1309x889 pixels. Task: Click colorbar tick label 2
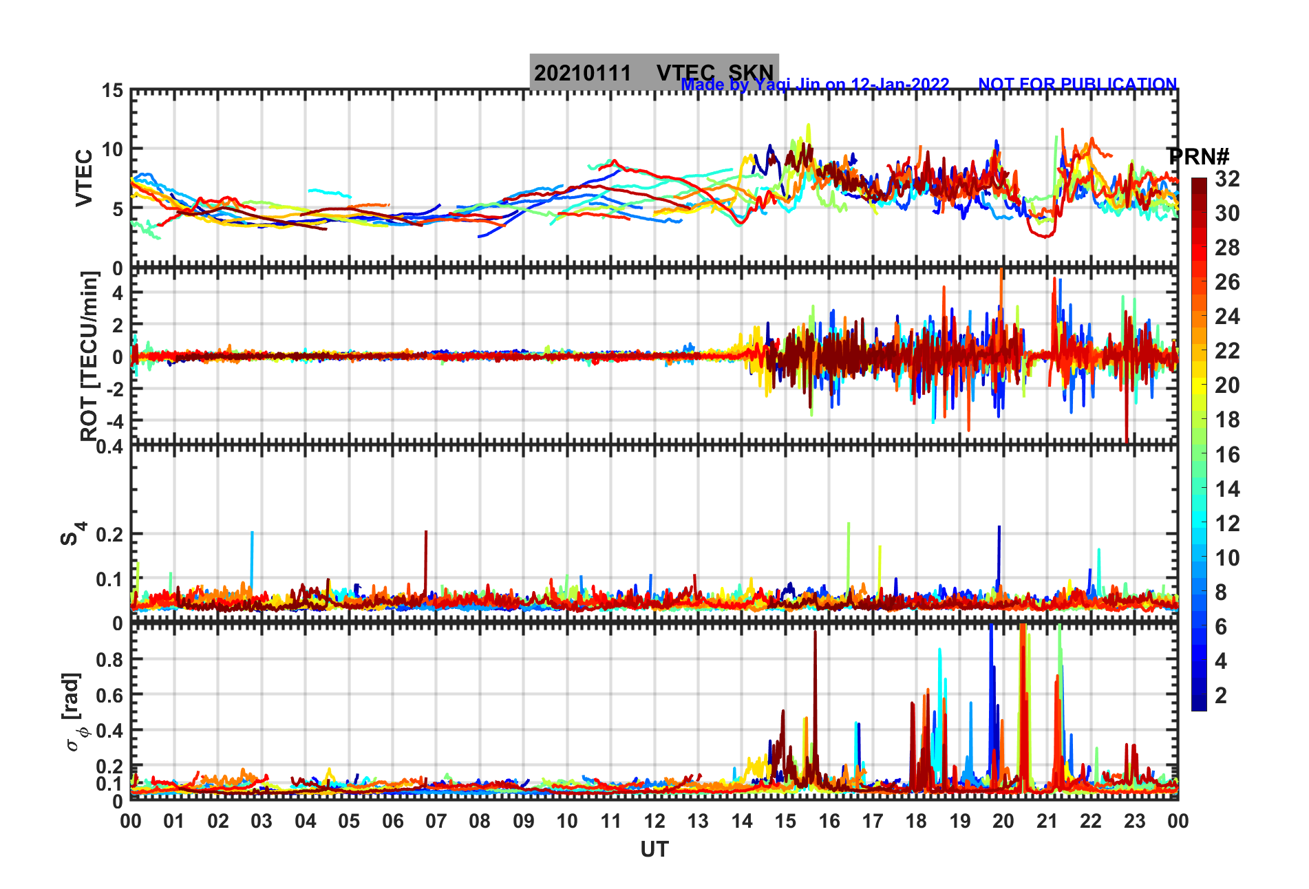point(1221,696)
